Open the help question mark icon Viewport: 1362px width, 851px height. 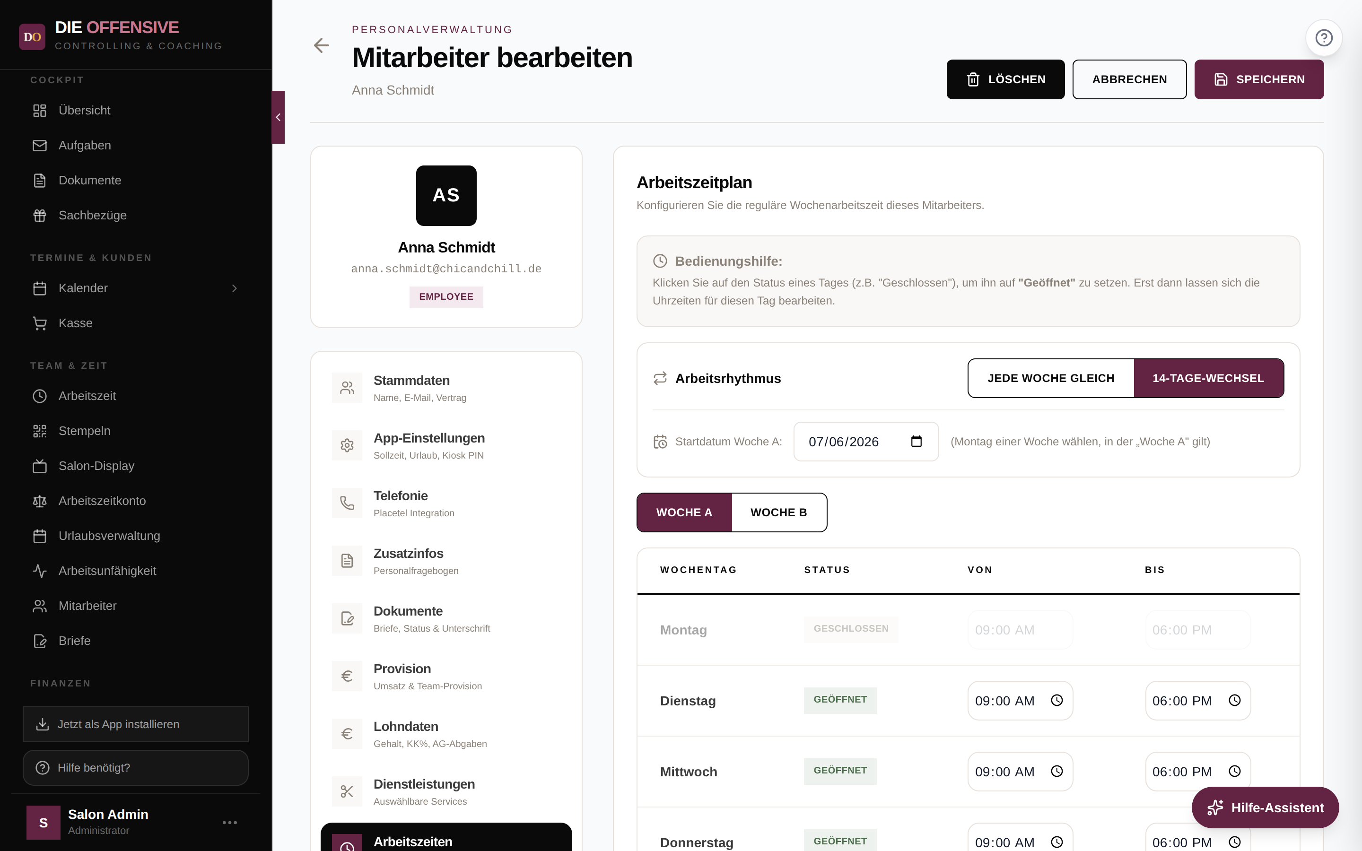tap(1324, 38)
